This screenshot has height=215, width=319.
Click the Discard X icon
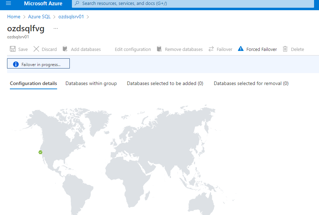click(36, 49)
